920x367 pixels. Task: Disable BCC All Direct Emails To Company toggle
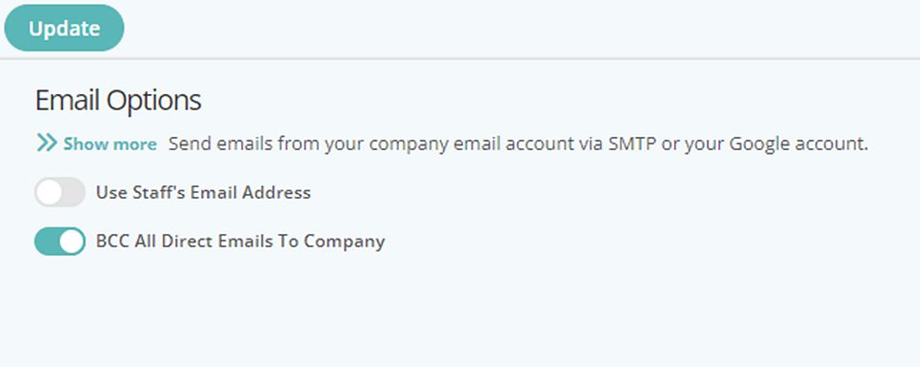tap(60, 241)
